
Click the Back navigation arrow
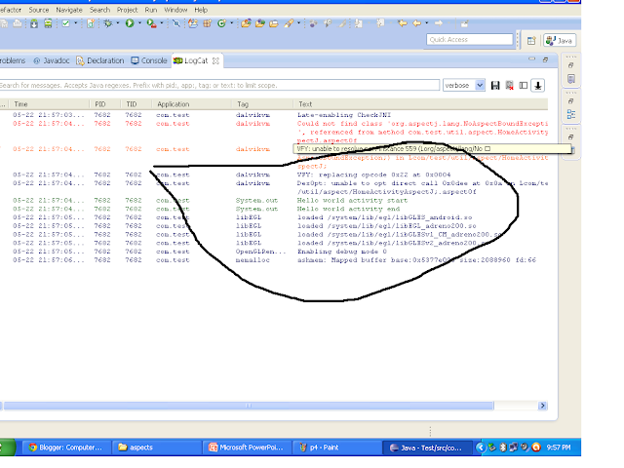(416, 23)
